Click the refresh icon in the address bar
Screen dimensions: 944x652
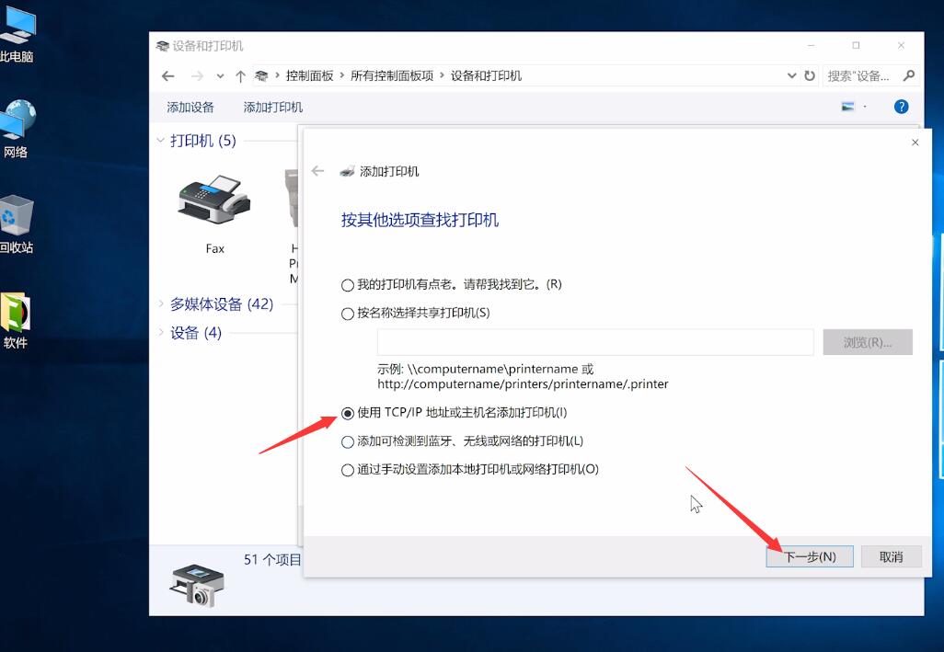807,75
